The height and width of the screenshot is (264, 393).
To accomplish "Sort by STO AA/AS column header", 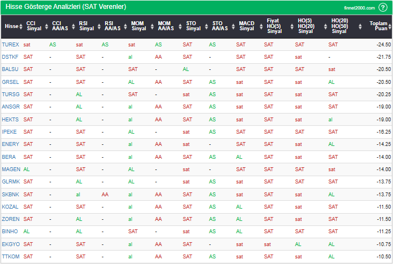I will pos(221,26).
